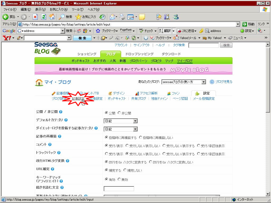271x203 pixels.
Task: Click the ブログを見る link
Action: (224, 82)
